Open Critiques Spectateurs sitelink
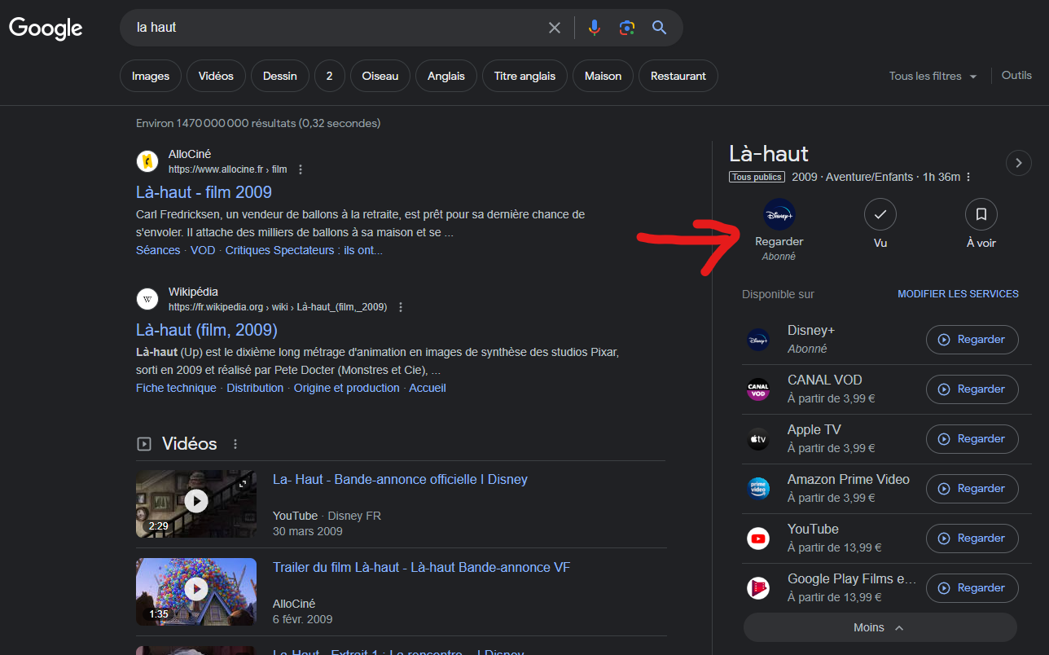1049x655 pixels. (304, 250)
